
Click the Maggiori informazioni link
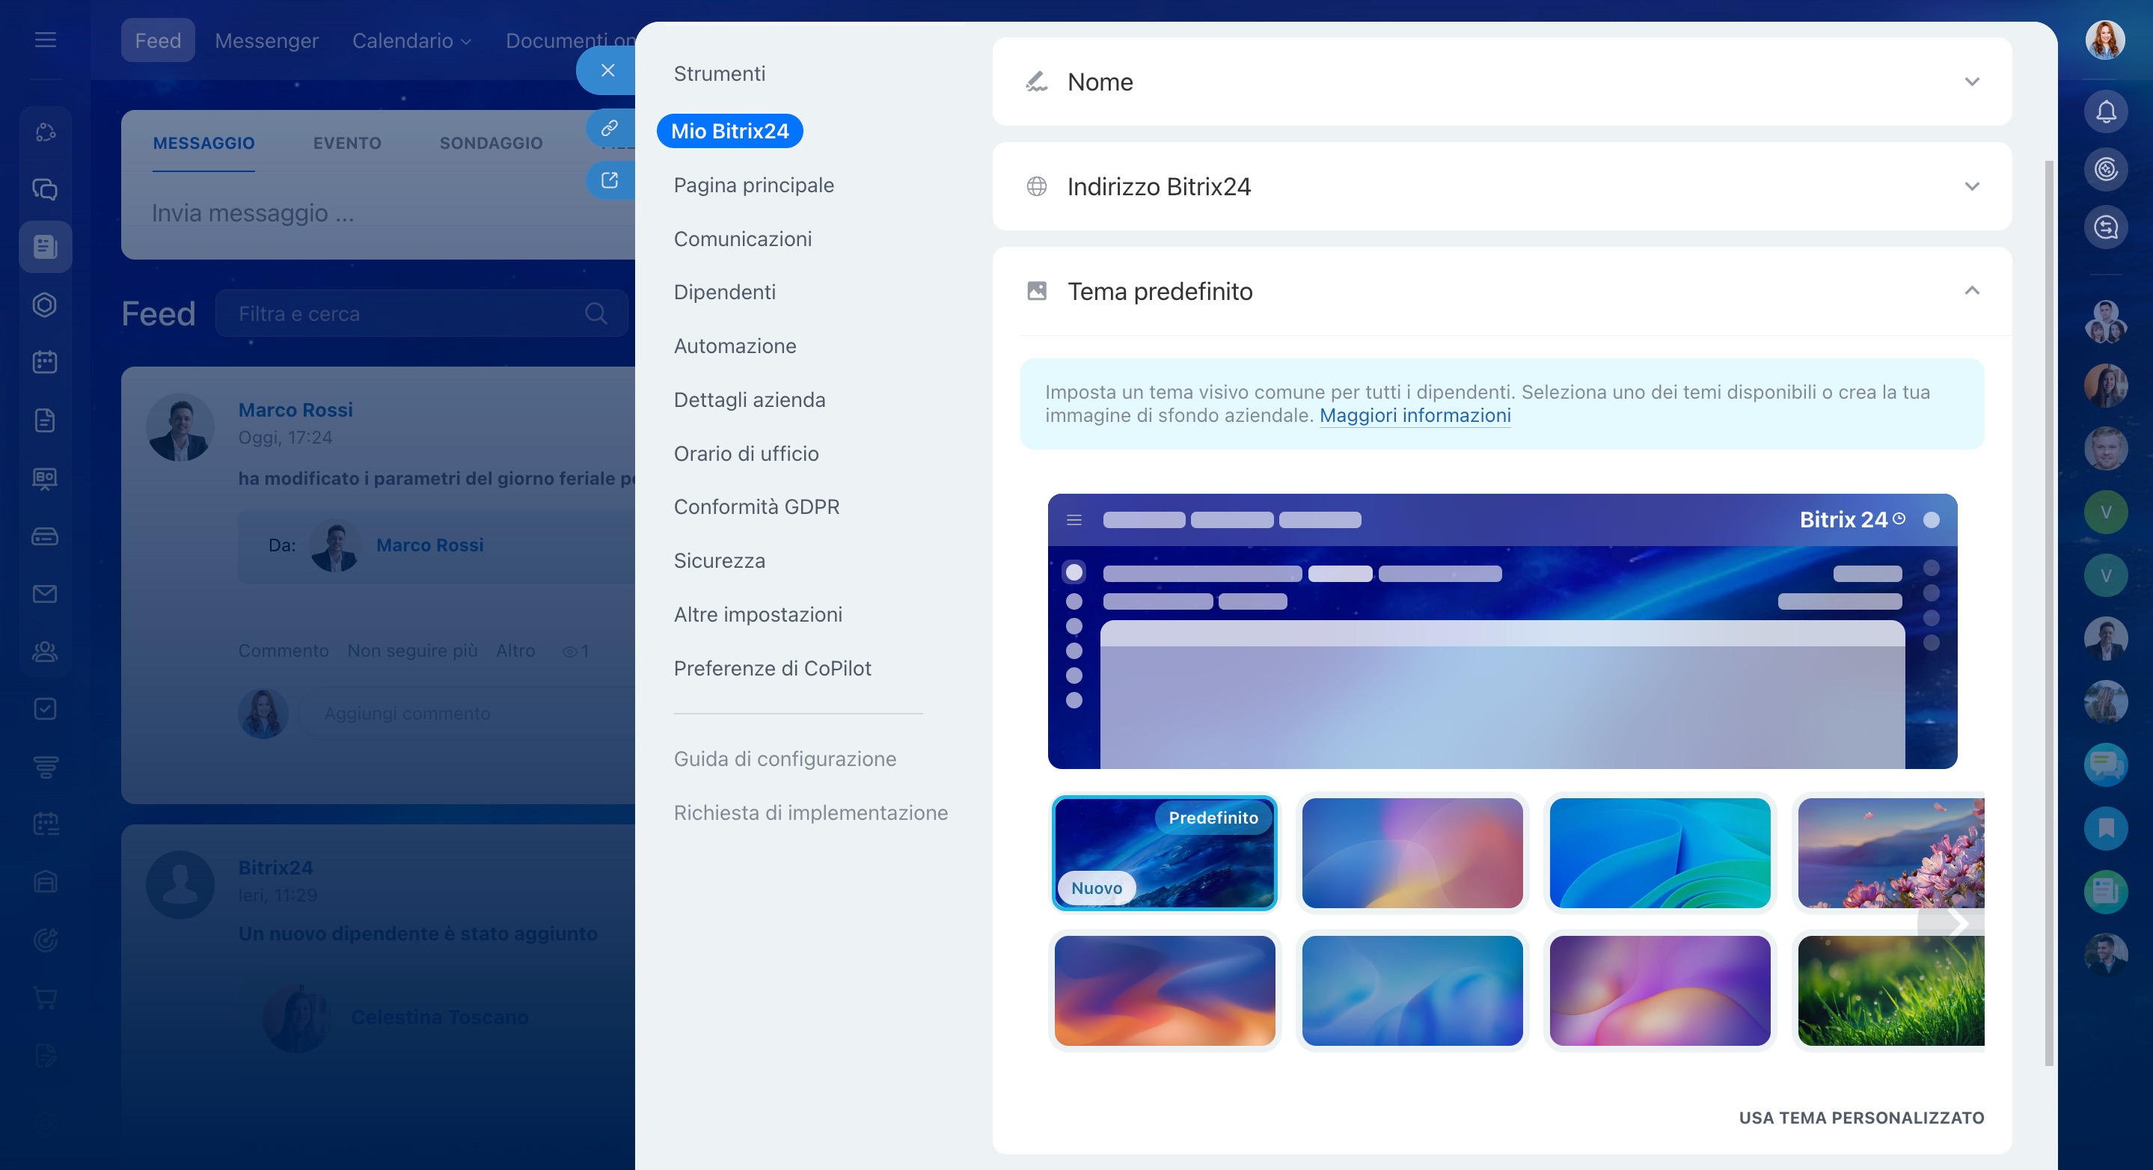tap(1414, 415)
